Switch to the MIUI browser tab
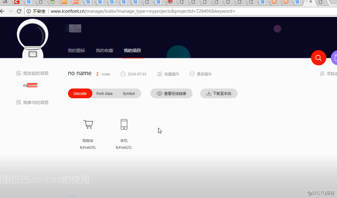 tap(76, 2)
